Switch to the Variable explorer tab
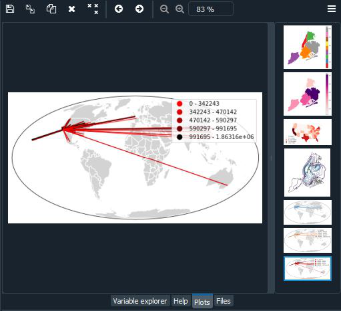This screenshot has width=341, height=311. point(140,301)
